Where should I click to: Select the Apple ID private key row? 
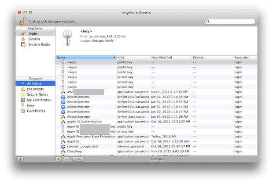156,131
